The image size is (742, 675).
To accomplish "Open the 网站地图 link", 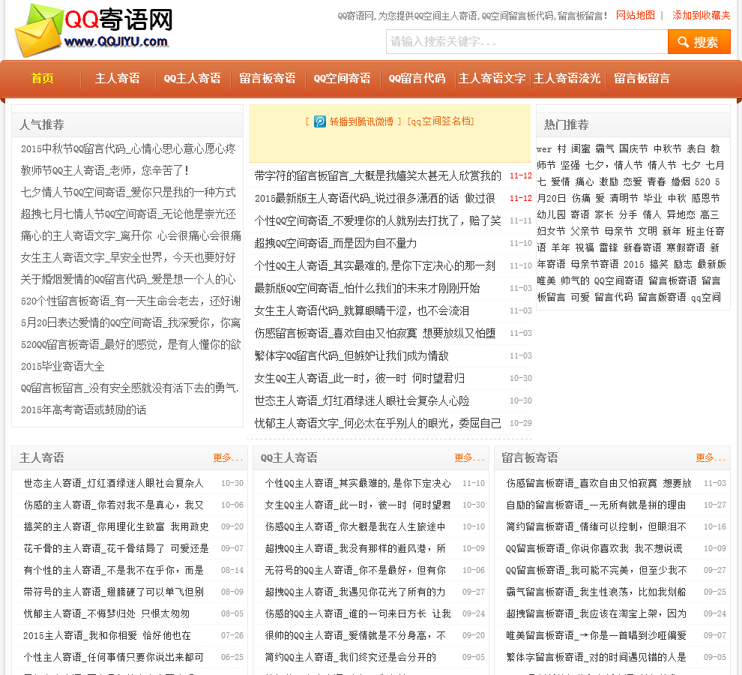I will 635,16.
